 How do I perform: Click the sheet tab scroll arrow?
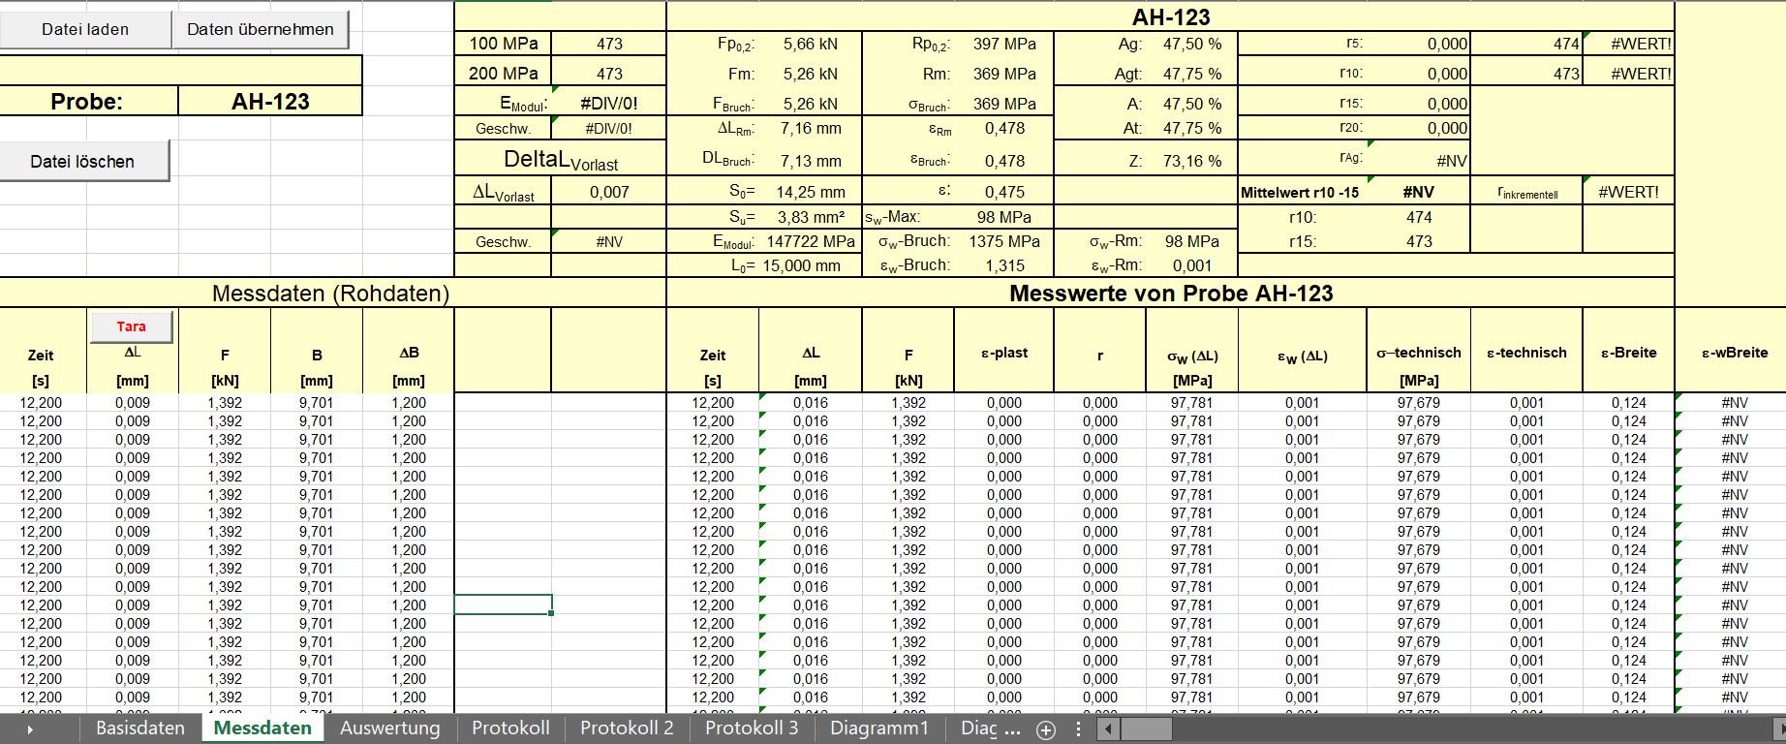pos(30,729)
